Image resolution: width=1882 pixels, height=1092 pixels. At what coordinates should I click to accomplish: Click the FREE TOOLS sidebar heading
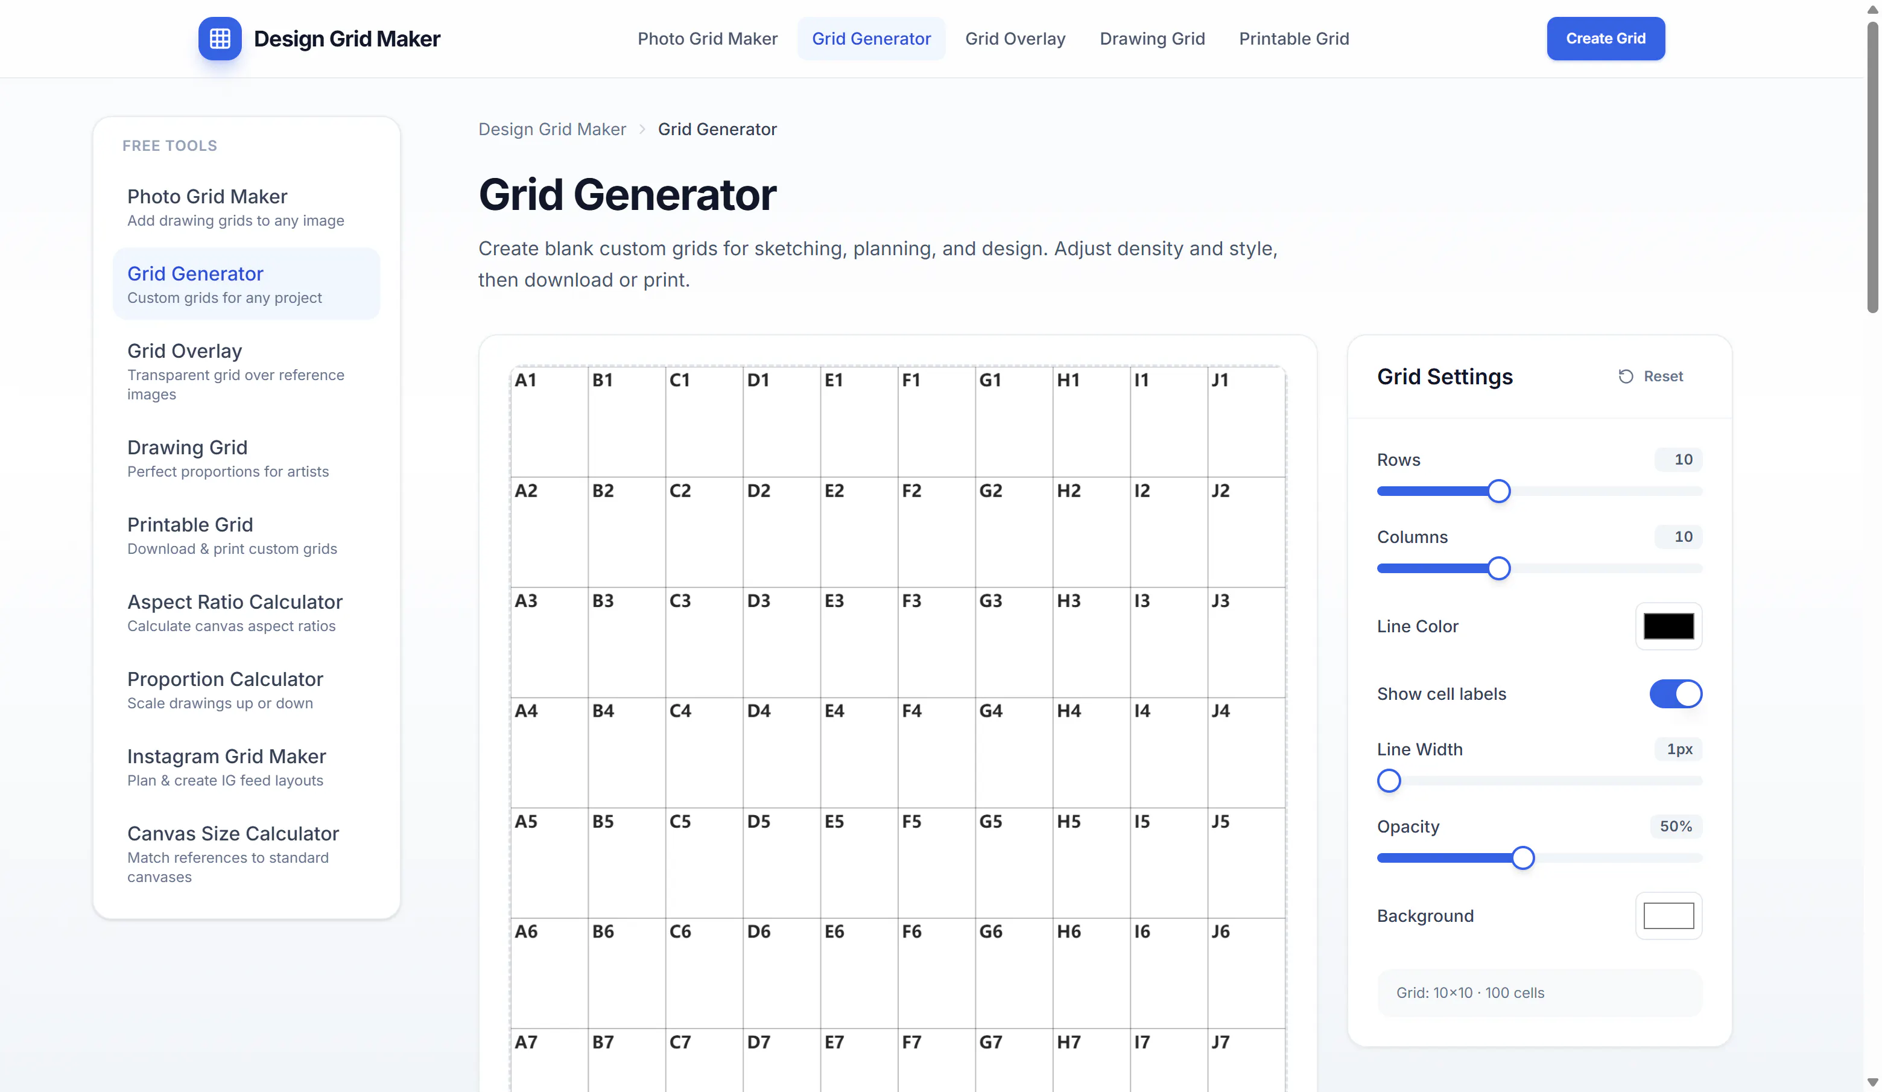point(170,145)
